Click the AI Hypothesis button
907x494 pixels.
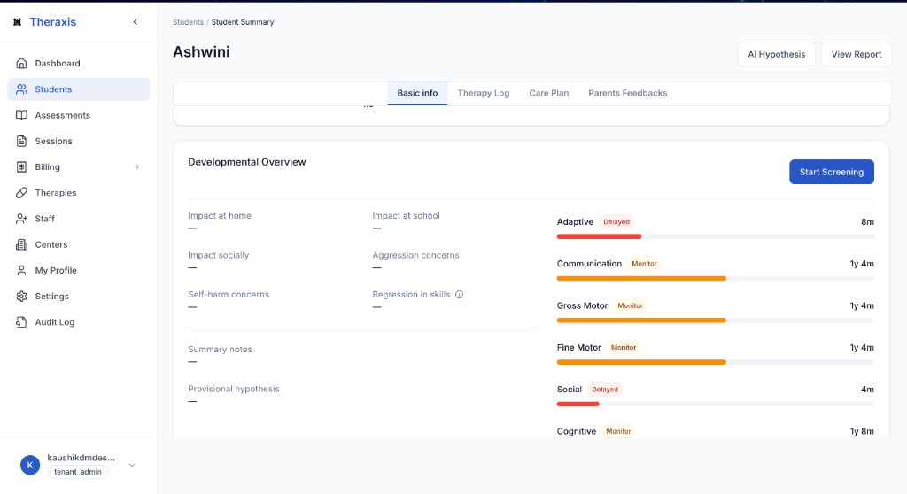point(776,54)
